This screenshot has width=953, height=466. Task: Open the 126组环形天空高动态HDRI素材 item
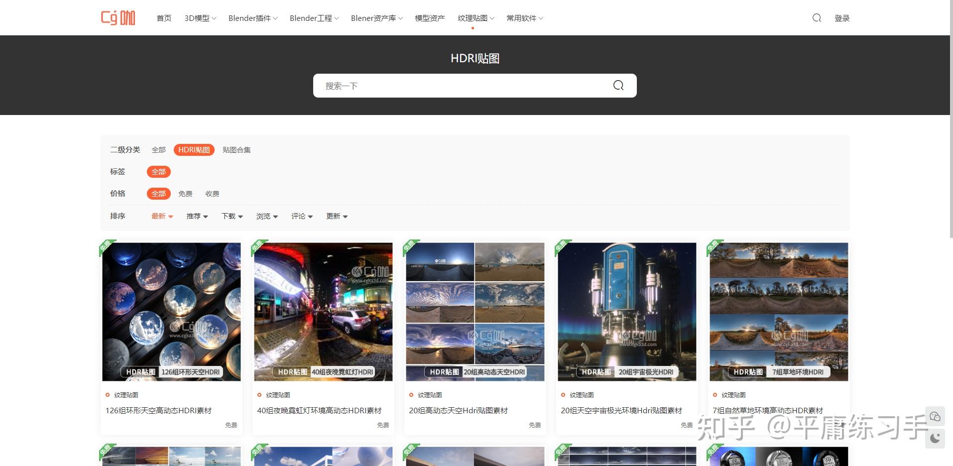(x=158, y=410)
